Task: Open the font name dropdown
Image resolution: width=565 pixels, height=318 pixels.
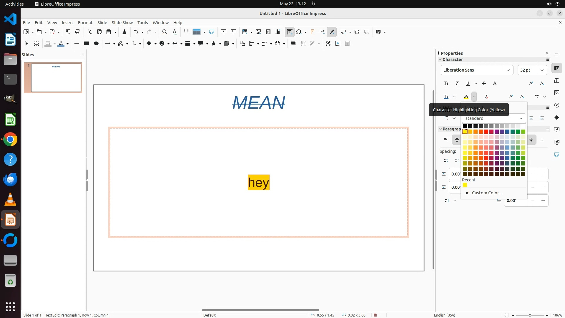Action: (508, 70)
